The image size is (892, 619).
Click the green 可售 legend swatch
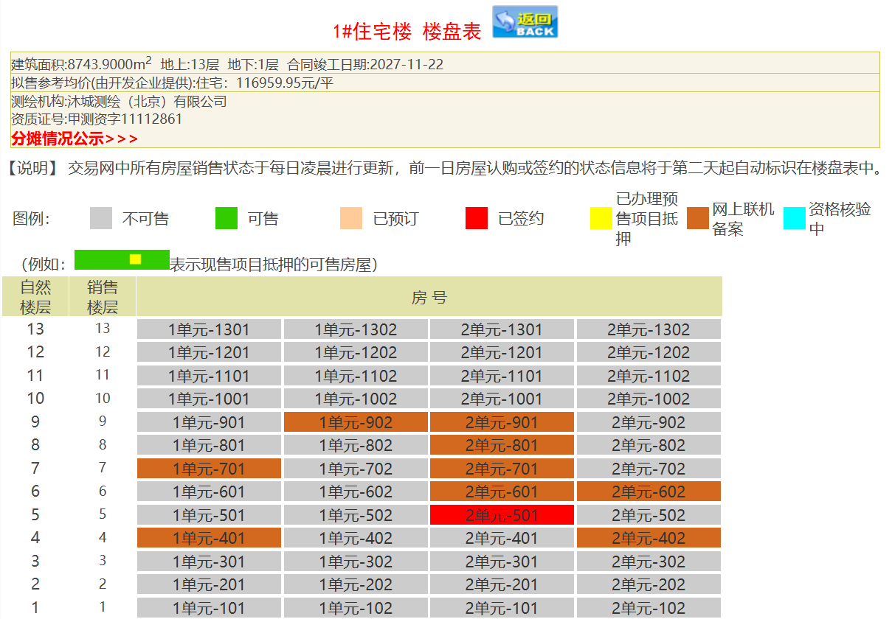point(227,219)
